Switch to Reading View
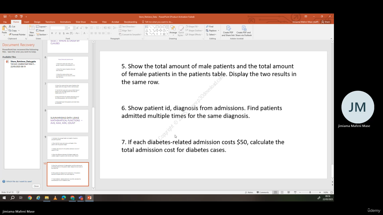The width and height of the screenshot is (383, 215). coord(288,192)
